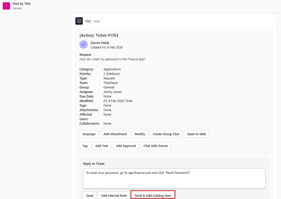This screenshot has width=281, height=199.
Task: Unassign the ticket from Jimmy James
Action: 89,134
